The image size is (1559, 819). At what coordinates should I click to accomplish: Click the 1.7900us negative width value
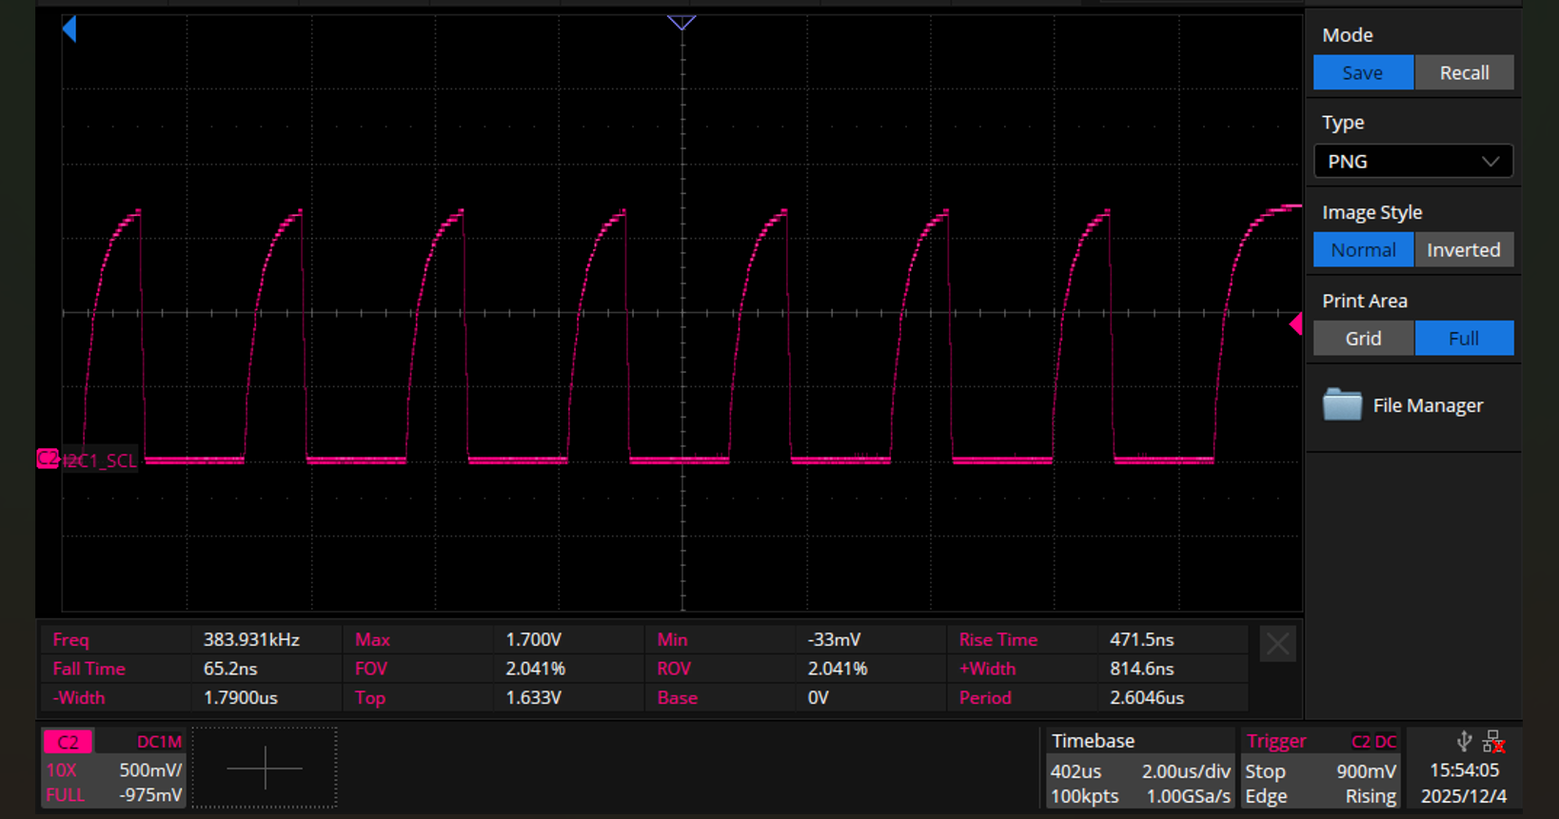point(240,698)
